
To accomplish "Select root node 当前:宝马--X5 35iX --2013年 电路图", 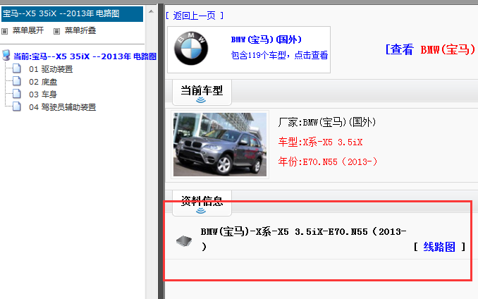I will point(85,56).
